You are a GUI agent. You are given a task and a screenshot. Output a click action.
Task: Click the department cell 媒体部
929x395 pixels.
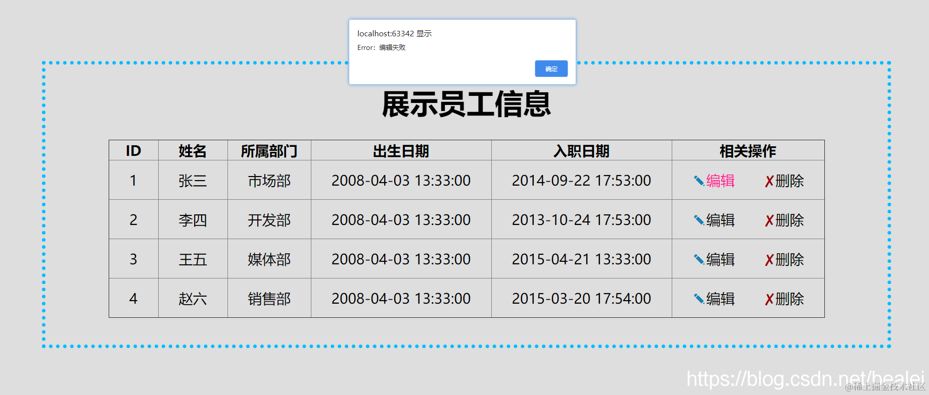269,259
